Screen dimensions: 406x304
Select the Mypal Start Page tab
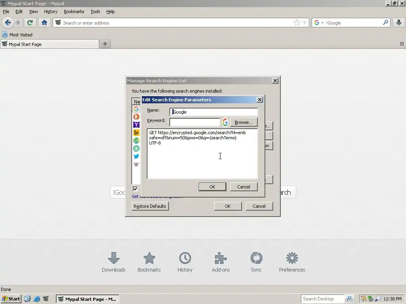pos(50,44)
